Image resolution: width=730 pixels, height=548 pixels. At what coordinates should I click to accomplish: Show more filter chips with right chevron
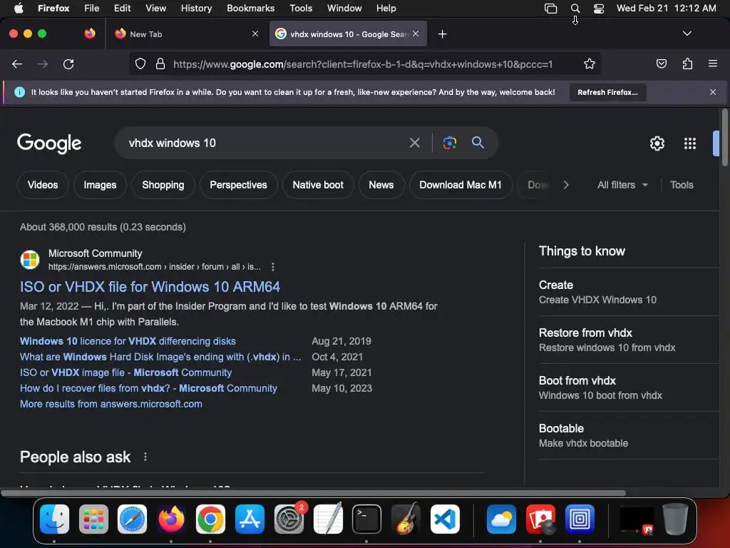[x=565, y=185]
